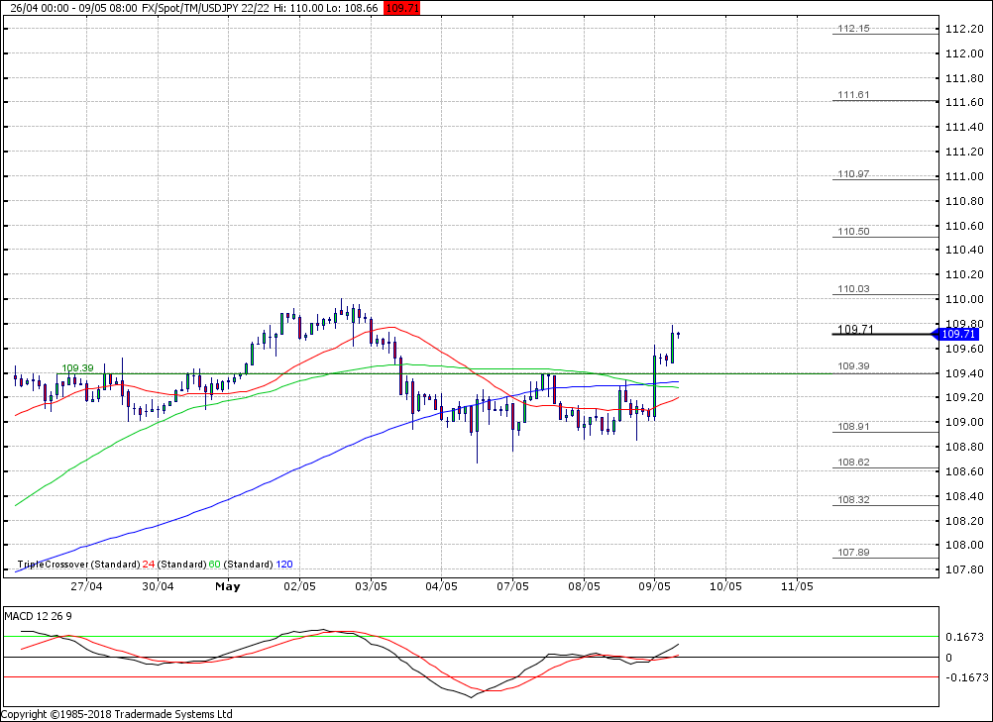Select the 108.62 support level label
This screenshot has width=993, height=722.
(x=852, y=463)
